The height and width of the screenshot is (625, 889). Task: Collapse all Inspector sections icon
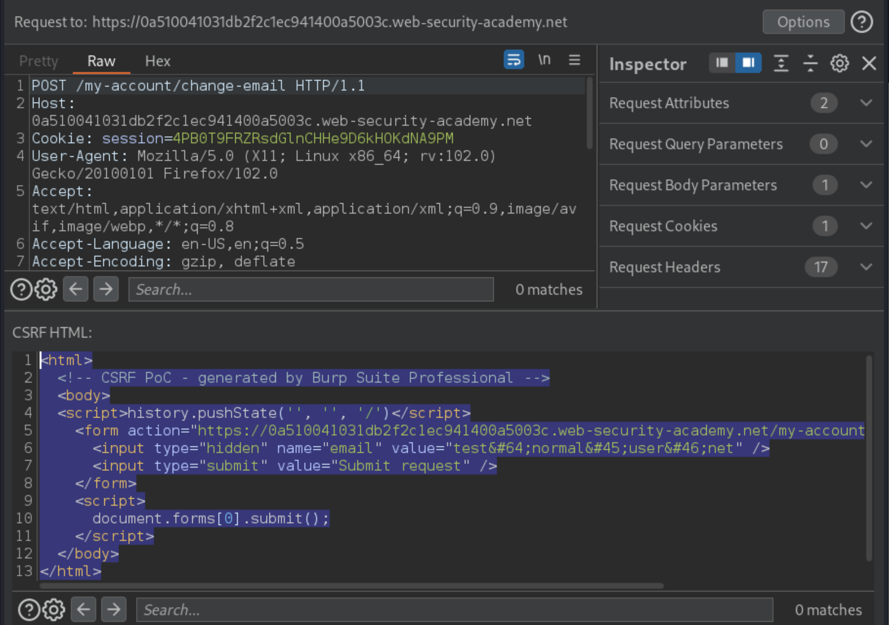pyautogui.click(x=810, y=63)
